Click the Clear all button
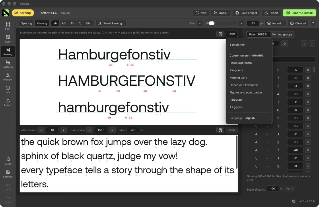Image resolution: width=319 pixels, height=207 pixels. (x=298, y=23)
